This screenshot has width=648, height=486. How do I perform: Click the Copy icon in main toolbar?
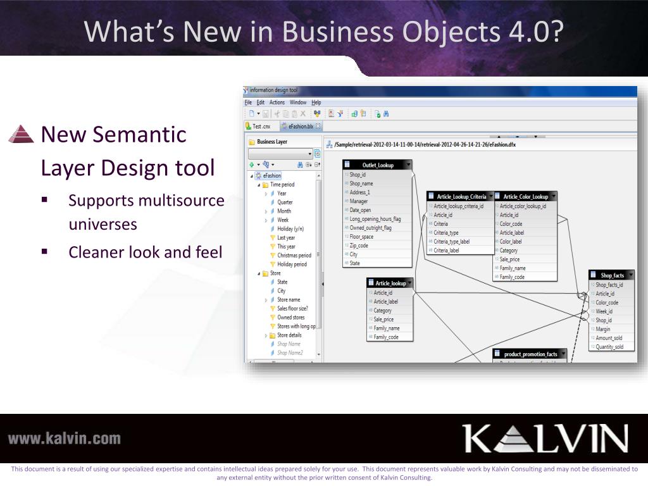coord(285,114)
